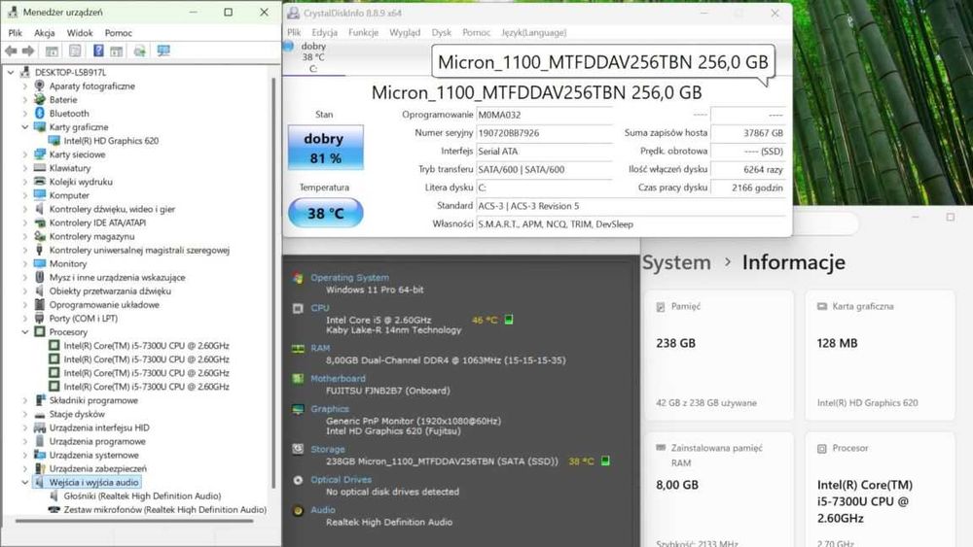Open the Storage section link in Speccy
The image size is (973, 547).
pos(327,449)
